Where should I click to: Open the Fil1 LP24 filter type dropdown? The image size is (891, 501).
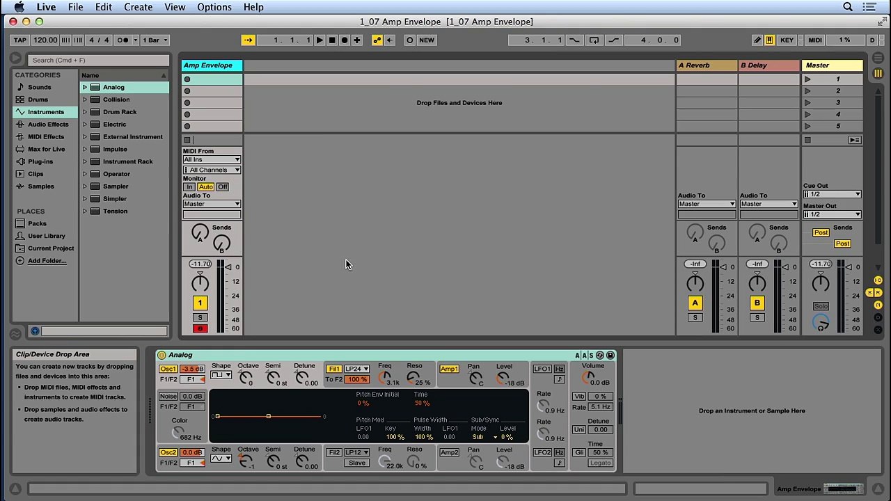356,369
